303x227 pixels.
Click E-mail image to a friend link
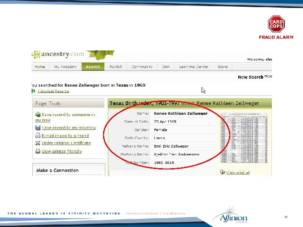click(65, 136)
